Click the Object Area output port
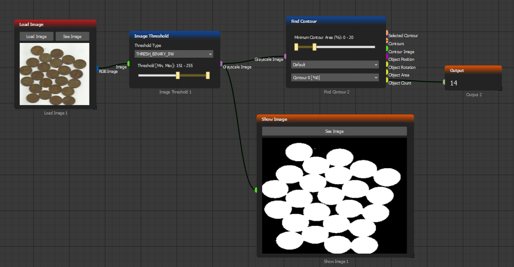This screenshot has width=514, height=267. coord(387,72)
